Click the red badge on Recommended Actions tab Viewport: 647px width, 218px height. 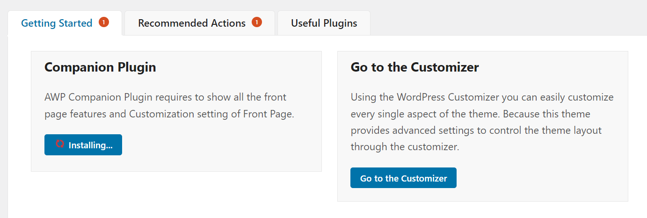coord(256,22)
